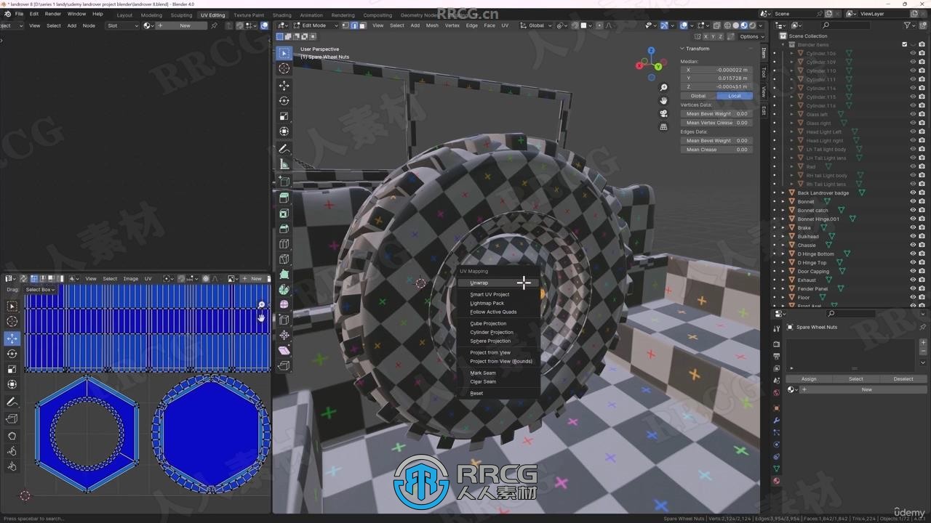The height and width of the screenshot is (523, 931).
Task: Select the Scale tool in 3D viewport
Action: pyautogui.click(x=284, y=116)
